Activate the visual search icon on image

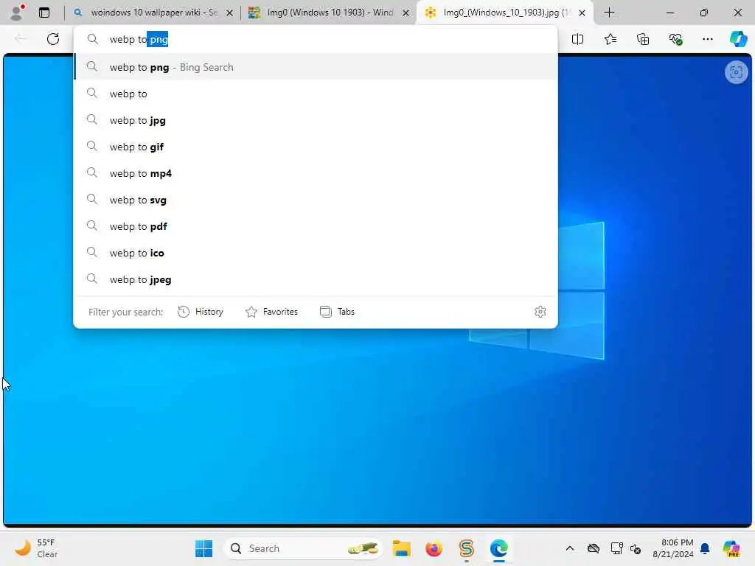pyautogui.click(x=736, y=72)
